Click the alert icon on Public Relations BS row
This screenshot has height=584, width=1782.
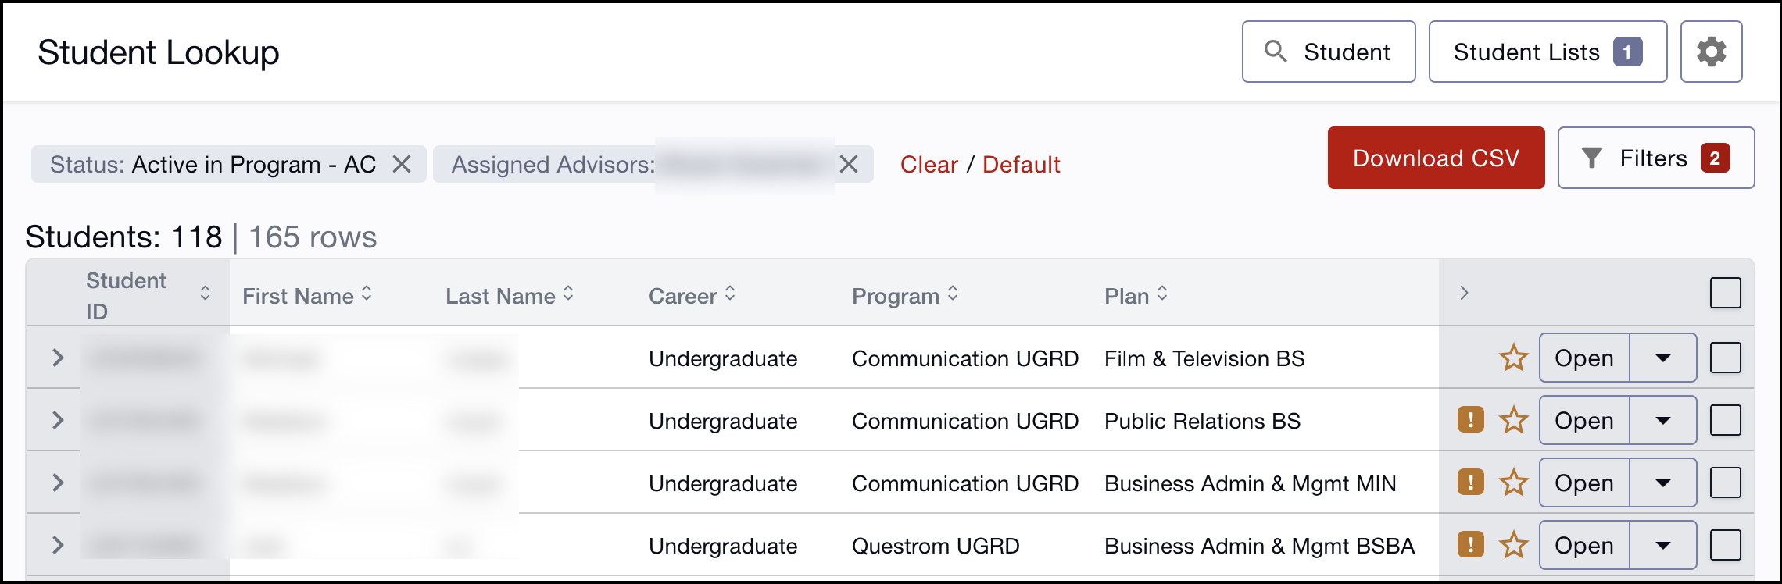(x=1470, y=420)
